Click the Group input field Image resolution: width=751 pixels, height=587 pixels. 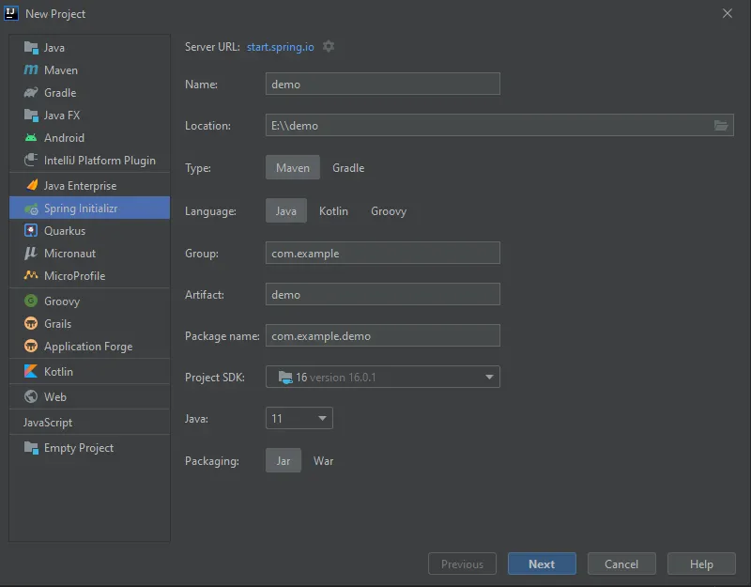tap(383, 253)
